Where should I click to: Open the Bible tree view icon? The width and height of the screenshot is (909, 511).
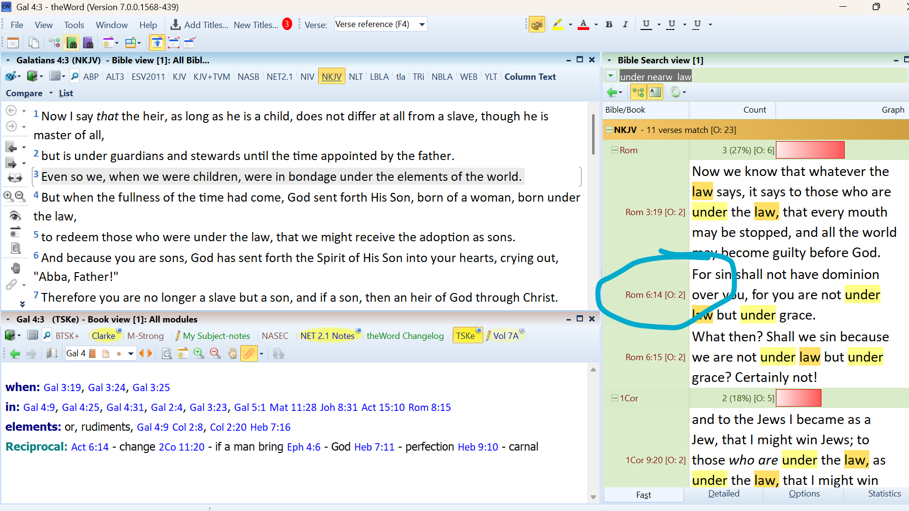(x=54, y=43)
